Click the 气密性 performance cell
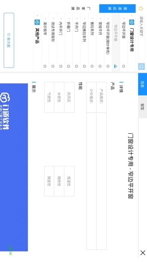Image resolution: width=147 pixels, height=262 pixels. click(49, 97)
